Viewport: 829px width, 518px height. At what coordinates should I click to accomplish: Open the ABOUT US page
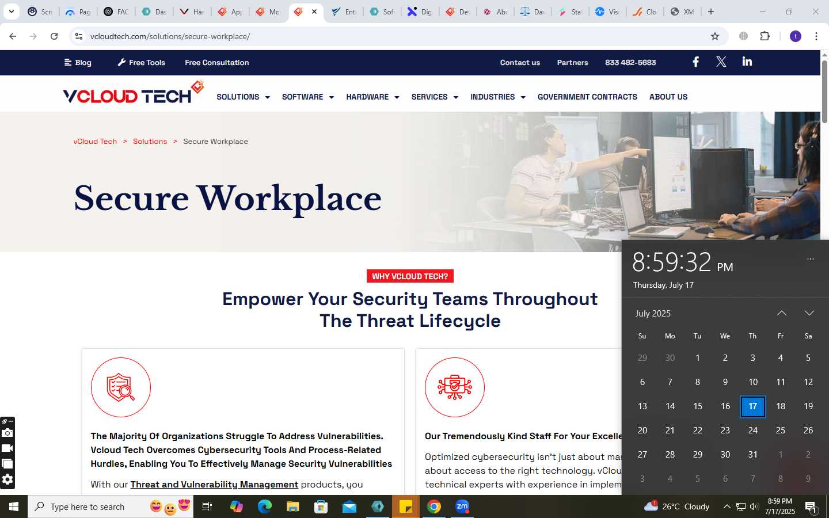tap(668, 97)
